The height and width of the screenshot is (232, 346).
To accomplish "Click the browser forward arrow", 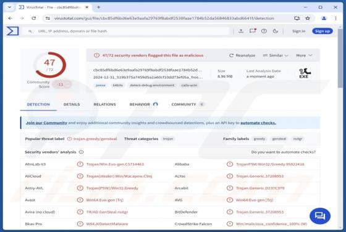I will coord(22,19).
